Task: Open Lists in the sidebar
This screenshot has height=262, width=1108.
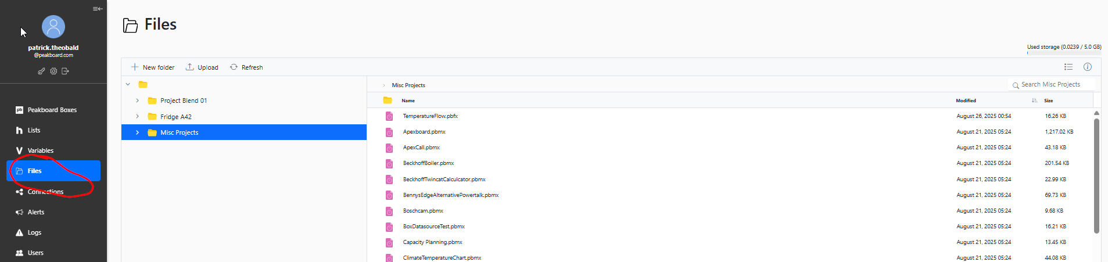Action: (x=53, y=130)
